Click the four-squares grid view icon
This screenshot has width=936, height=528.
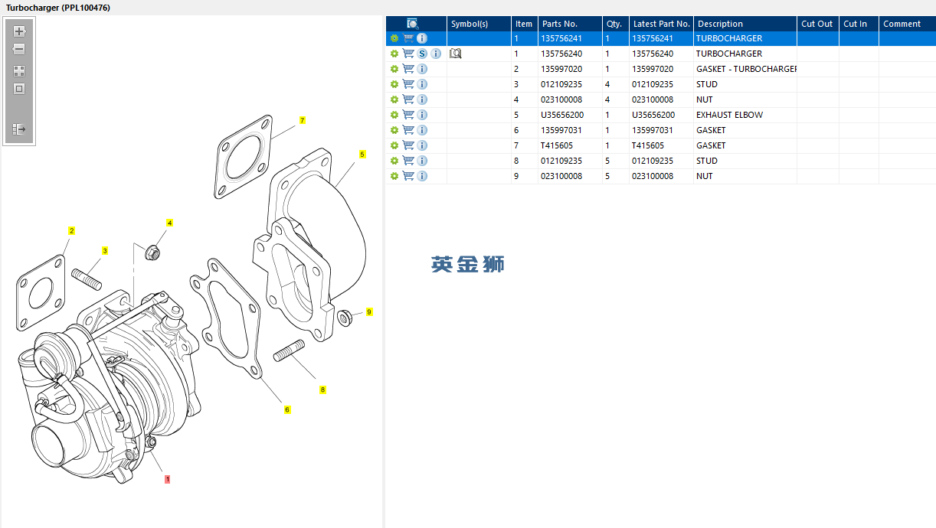tap(19, 70)
